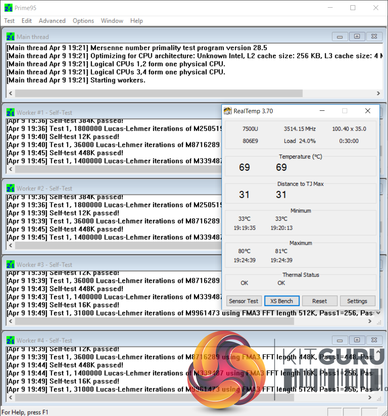The height and width of the screenshot is (416, 388).
Task: Click left scroll arrow in Main thread window
Action: click(x=11, y=93)
